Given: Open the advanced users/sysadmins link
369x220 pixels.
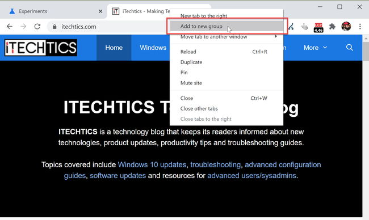Looking at the screenshot, I should coord(251,176).
